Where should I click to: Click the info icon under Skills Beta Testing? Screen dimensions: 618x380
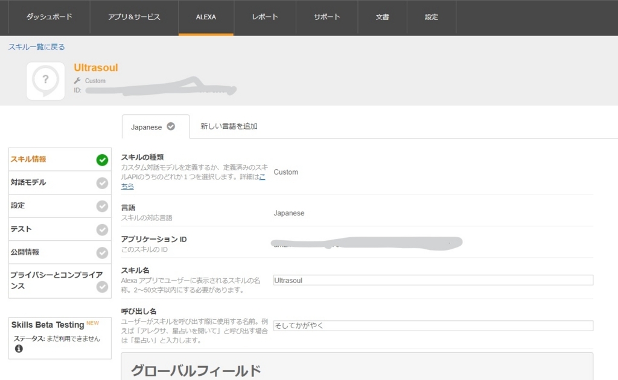(x=19, y=349)
